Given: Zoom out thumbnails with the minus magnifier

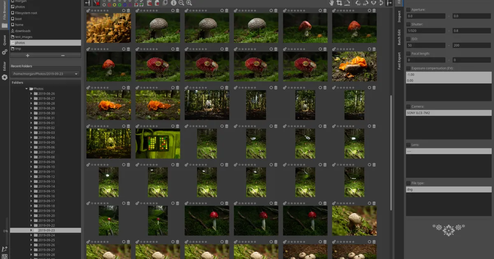Looking at the screenshot, I should click(x=181, y=2).
